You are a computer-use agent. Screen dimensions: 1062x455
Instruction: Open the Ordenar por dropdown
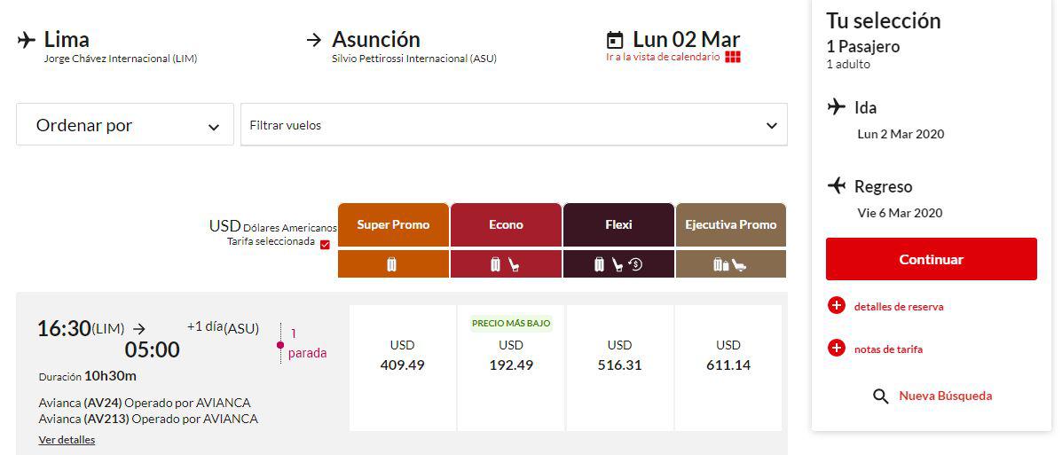125,125
